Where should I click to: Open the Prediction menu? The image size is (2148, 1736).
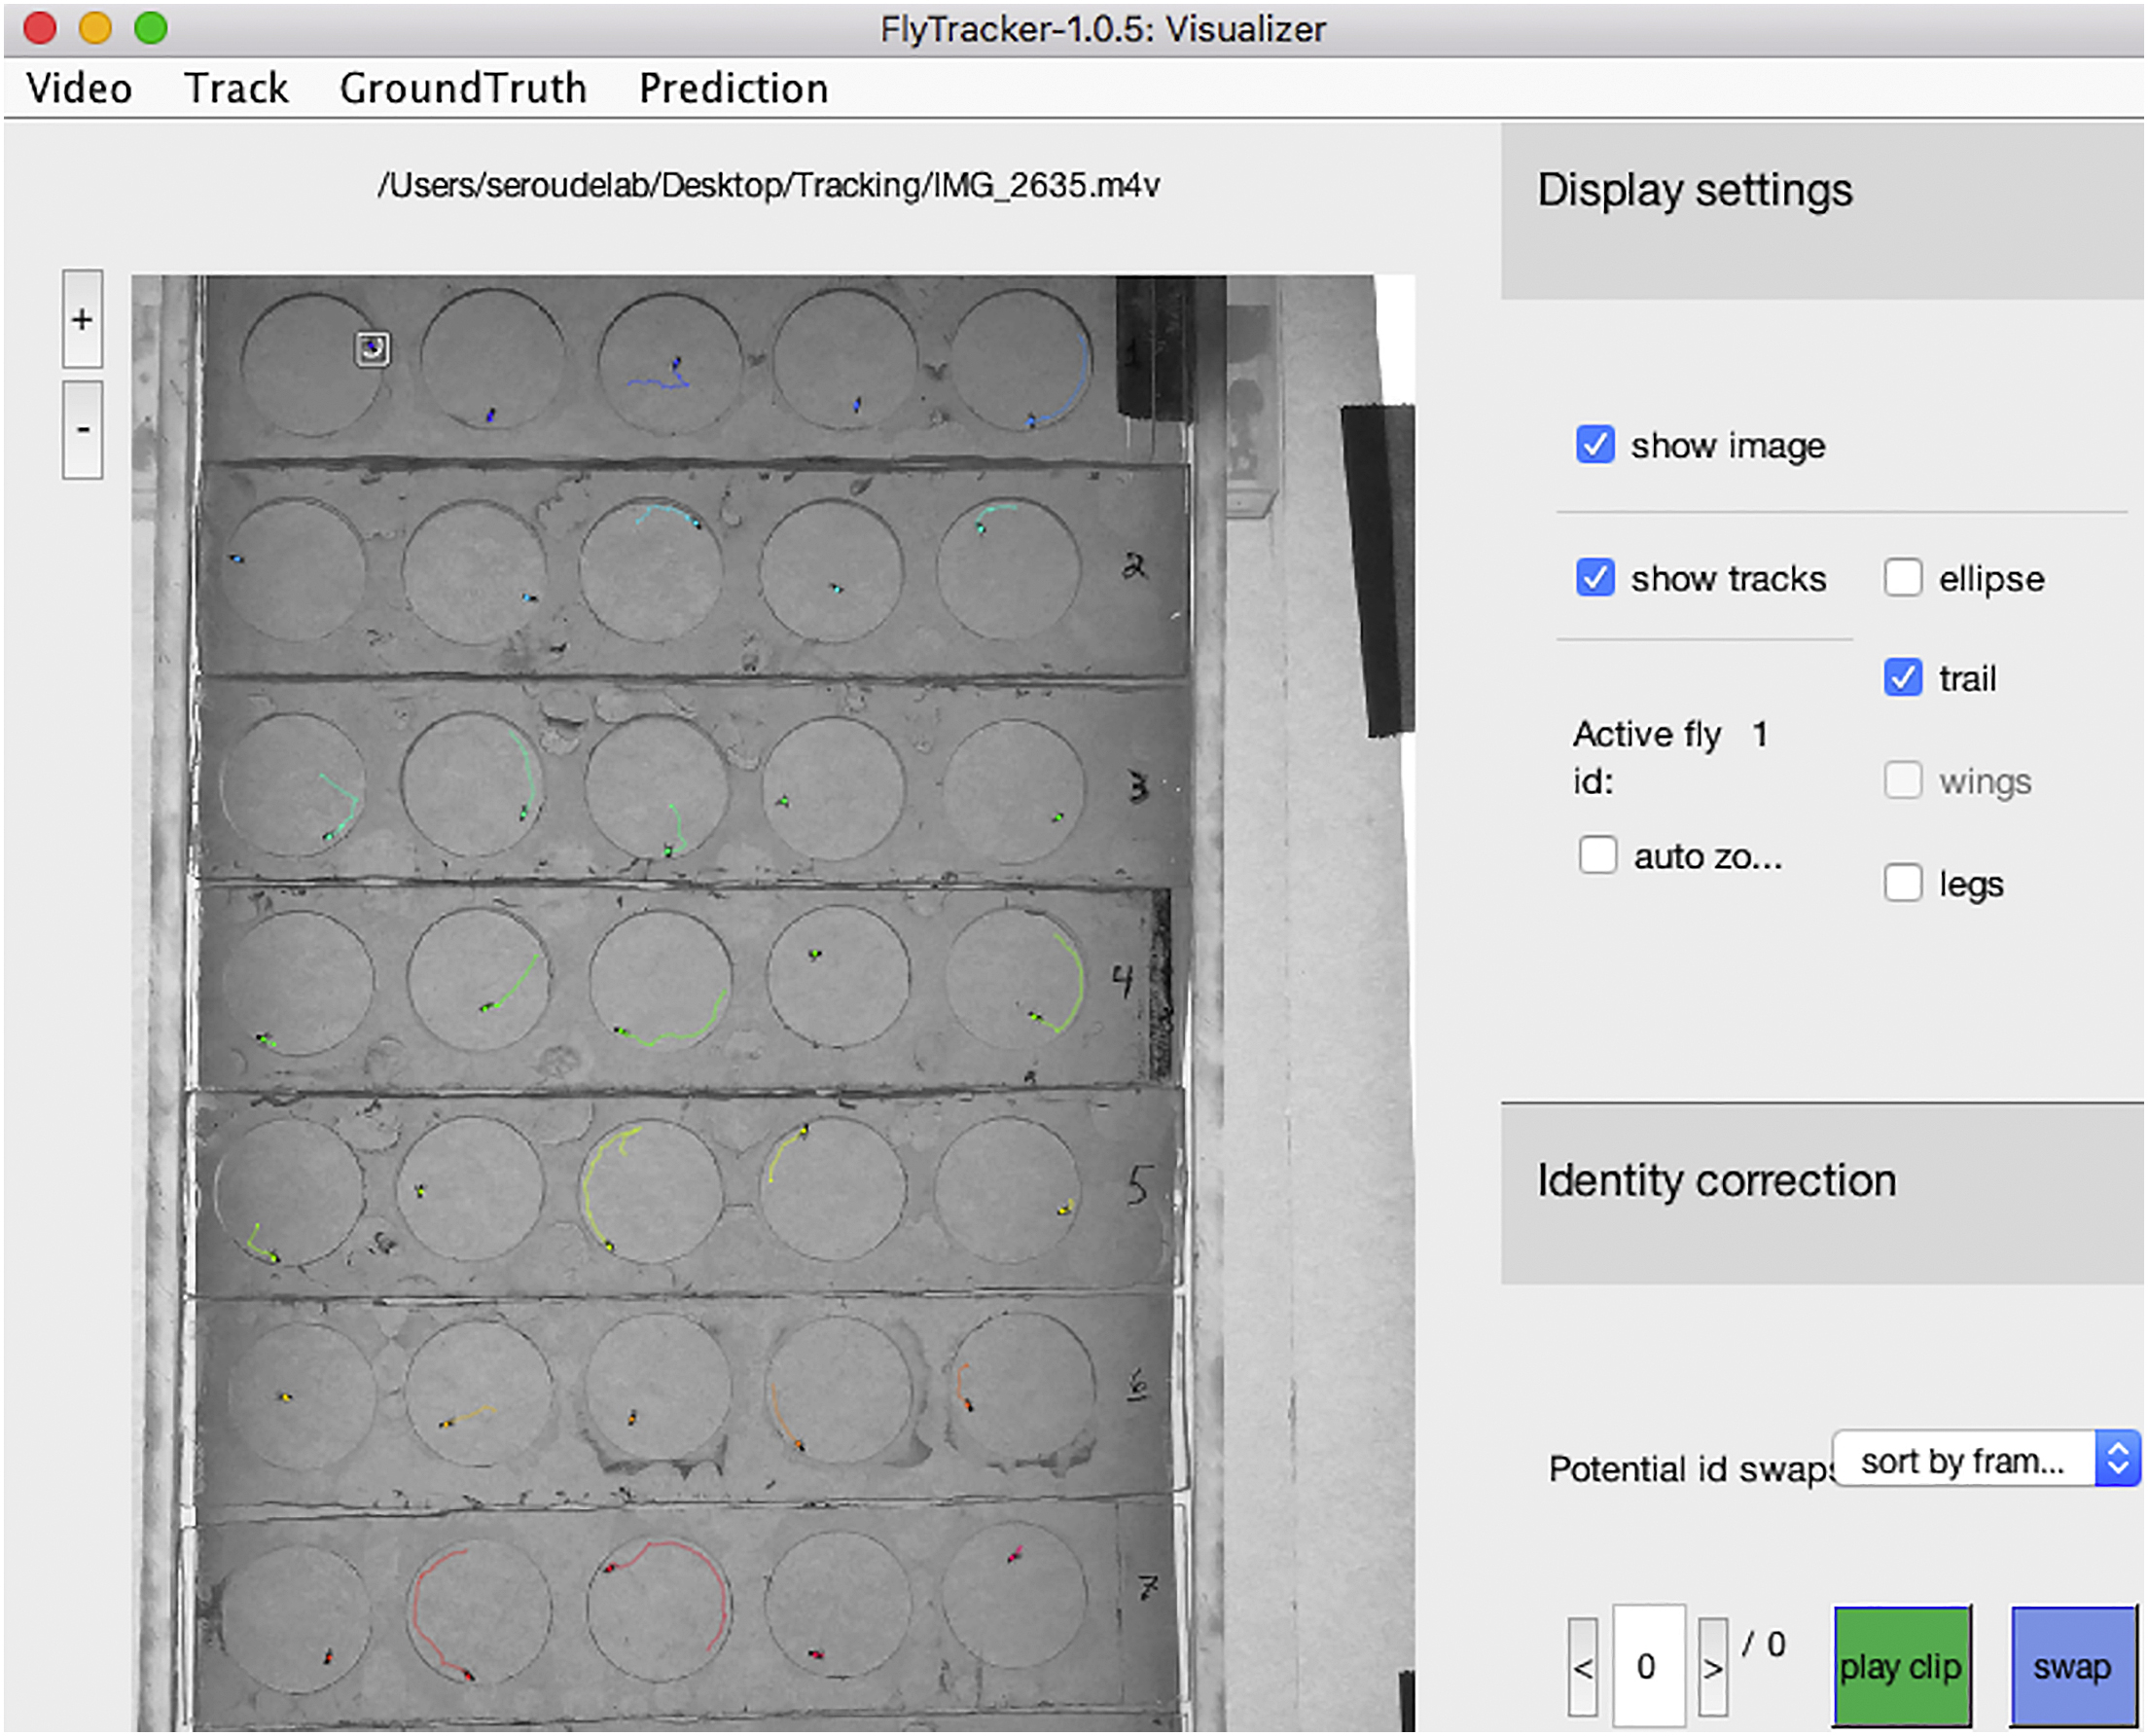(733, 88)
